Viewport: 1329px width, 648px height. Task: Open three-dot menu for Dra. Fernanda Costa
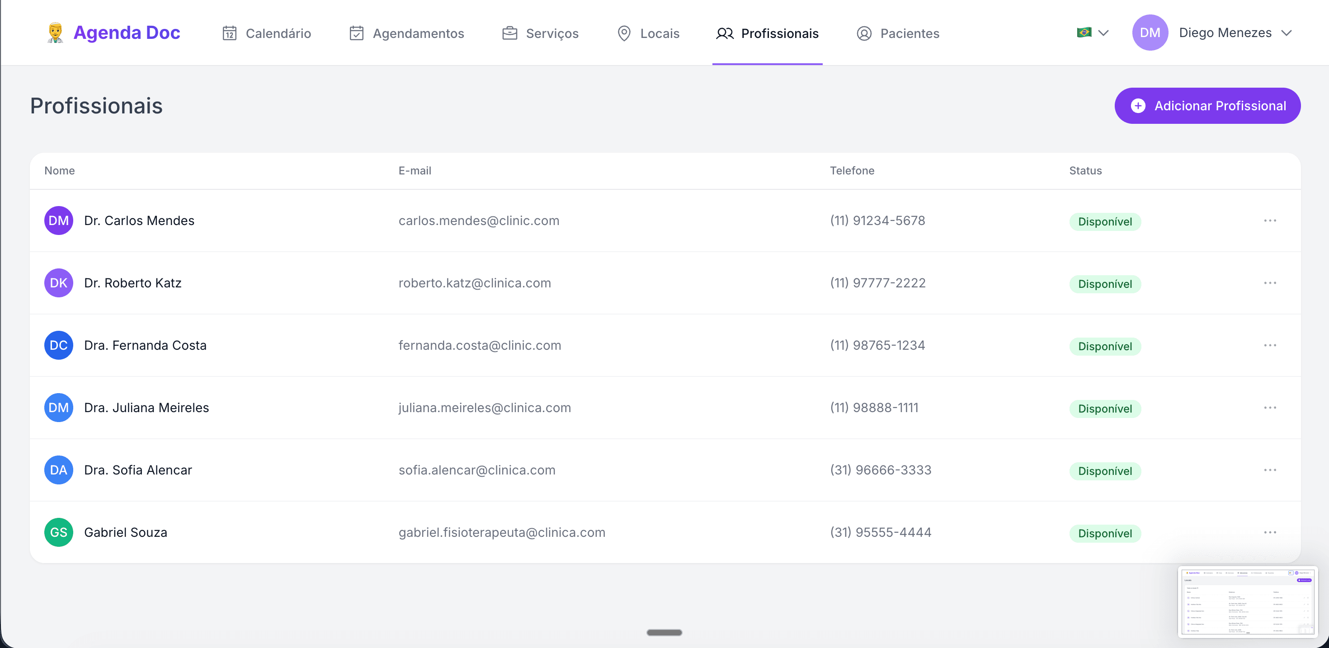[1270, 345]
